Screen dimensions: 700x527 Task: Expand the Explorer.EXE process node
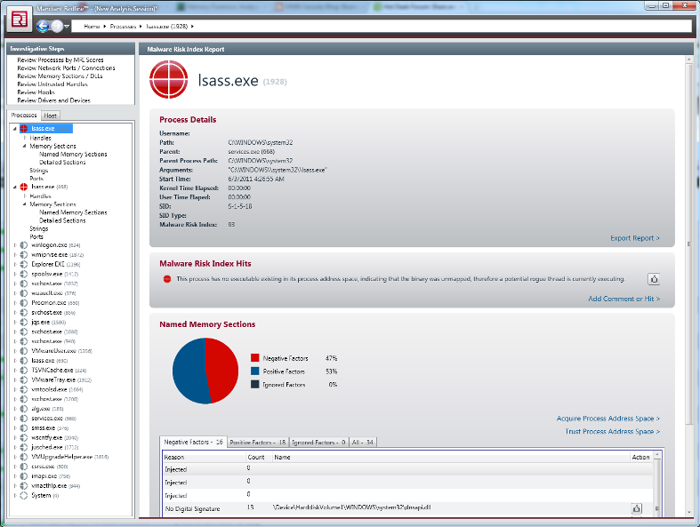tap(15, 264)
